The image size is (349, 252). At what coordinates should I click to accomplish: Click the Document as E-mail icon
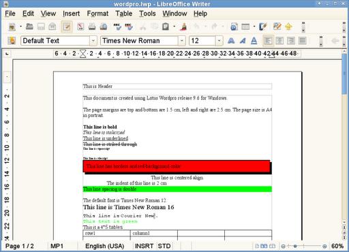pos(52,27)
